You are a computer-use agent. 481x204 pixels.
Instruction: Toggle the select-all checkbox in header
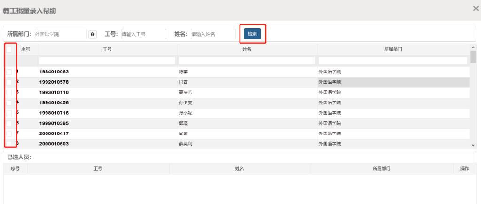point(9,49)
